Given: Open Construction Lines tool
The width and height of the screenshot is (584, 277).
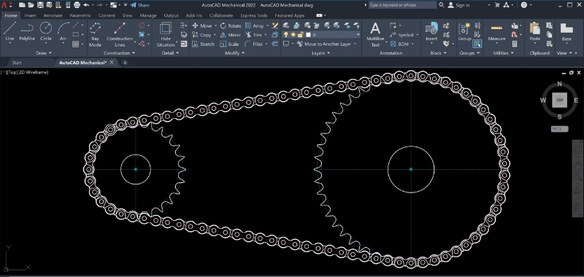Looking at the screenshot, I should click(120, 34).
